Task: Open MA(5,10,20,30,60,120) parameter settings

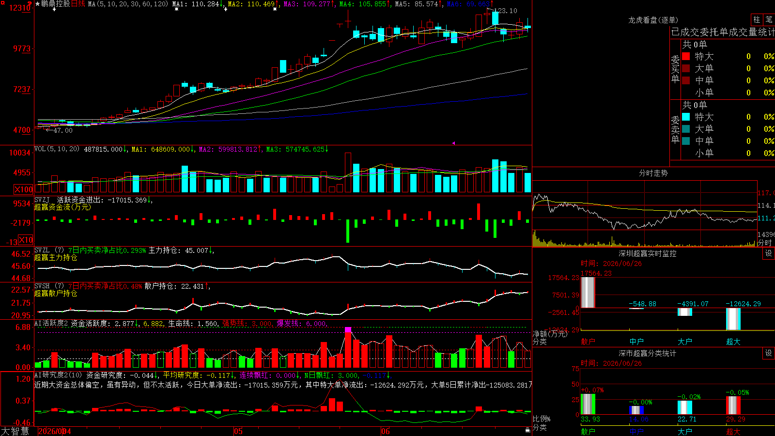Action: point(128,4)
